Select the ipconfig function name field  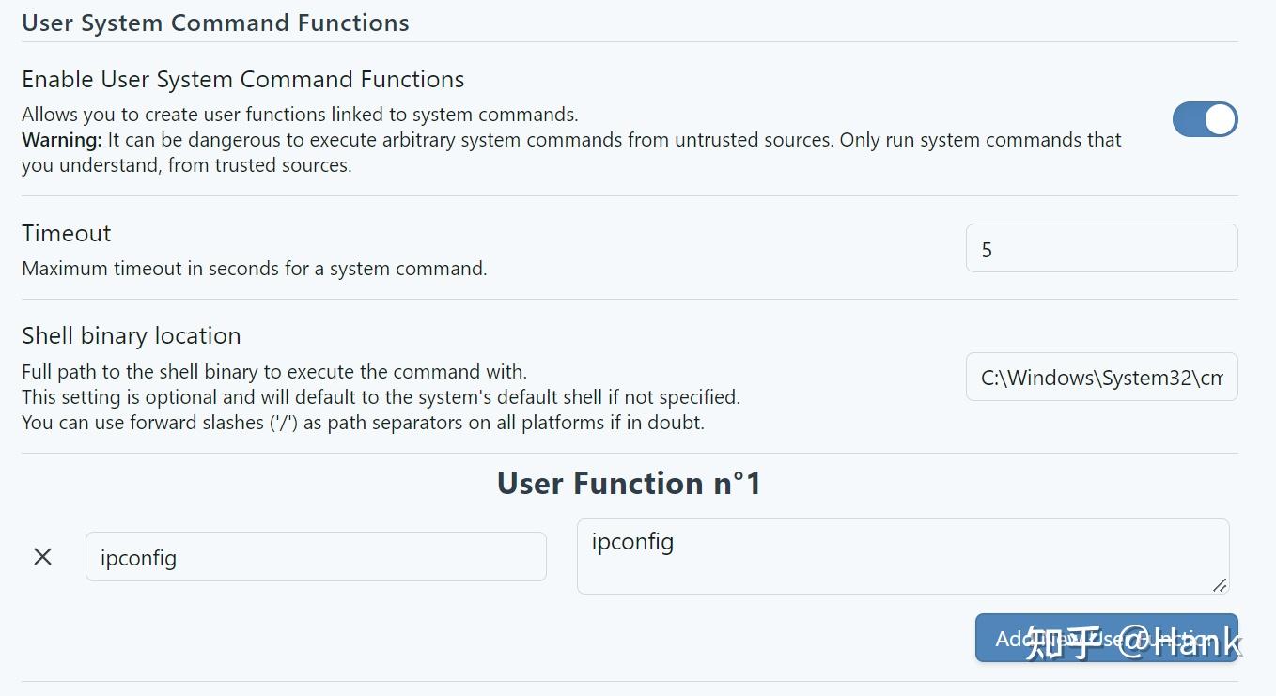316,557
